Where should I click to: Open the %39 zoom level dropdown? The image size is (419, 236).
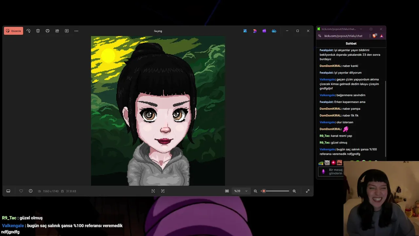[x=241, y=191]
